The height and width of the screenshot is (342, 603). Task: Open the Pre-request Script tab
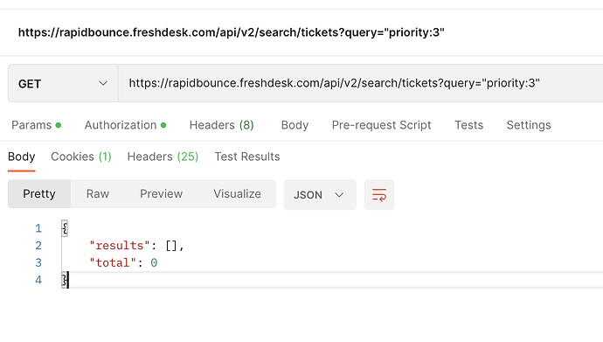click(381, 125)
